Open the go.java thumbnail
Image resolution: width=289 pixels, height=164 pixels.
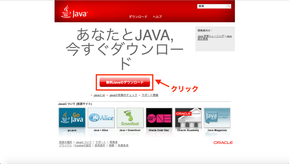[x=72, y=118]
